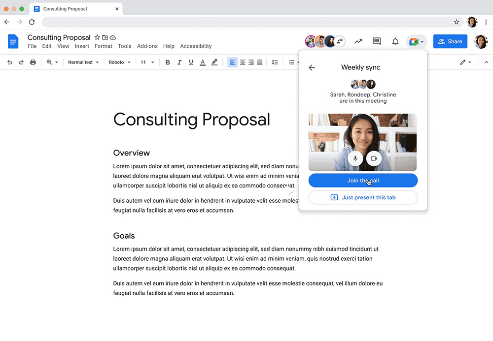Viewport: 493px width, 341px height.
Task: Open the File menu
Action: coord(32,46)
